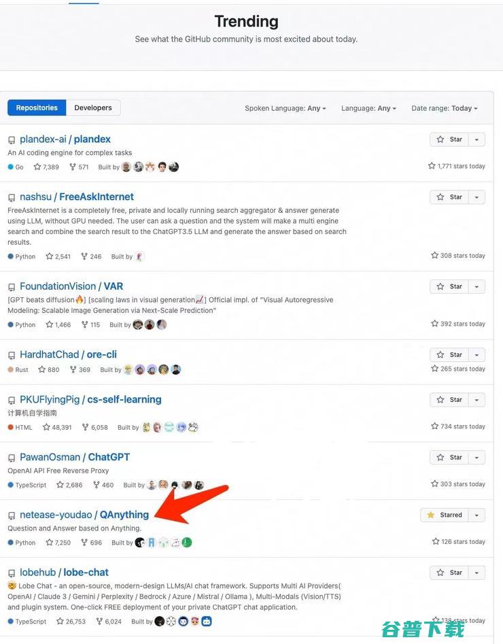Open the lobehub / lobe-chat repository link

click(64, 572)
